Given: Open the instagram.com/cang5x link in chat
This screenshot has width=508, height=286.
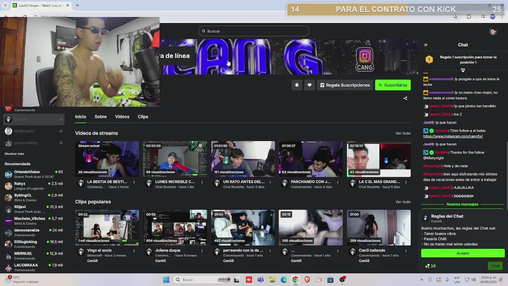Looking at the screenshot, I should [x=453, y=136].
